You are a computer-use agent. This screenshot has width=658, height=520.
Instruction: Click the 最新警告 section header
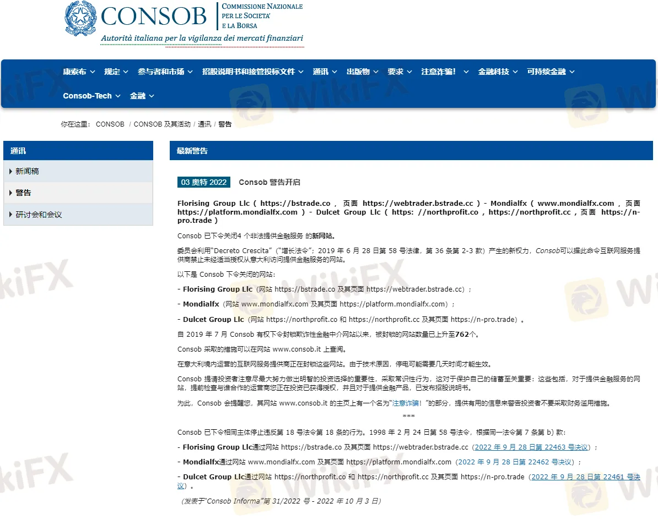coord(411,150)
